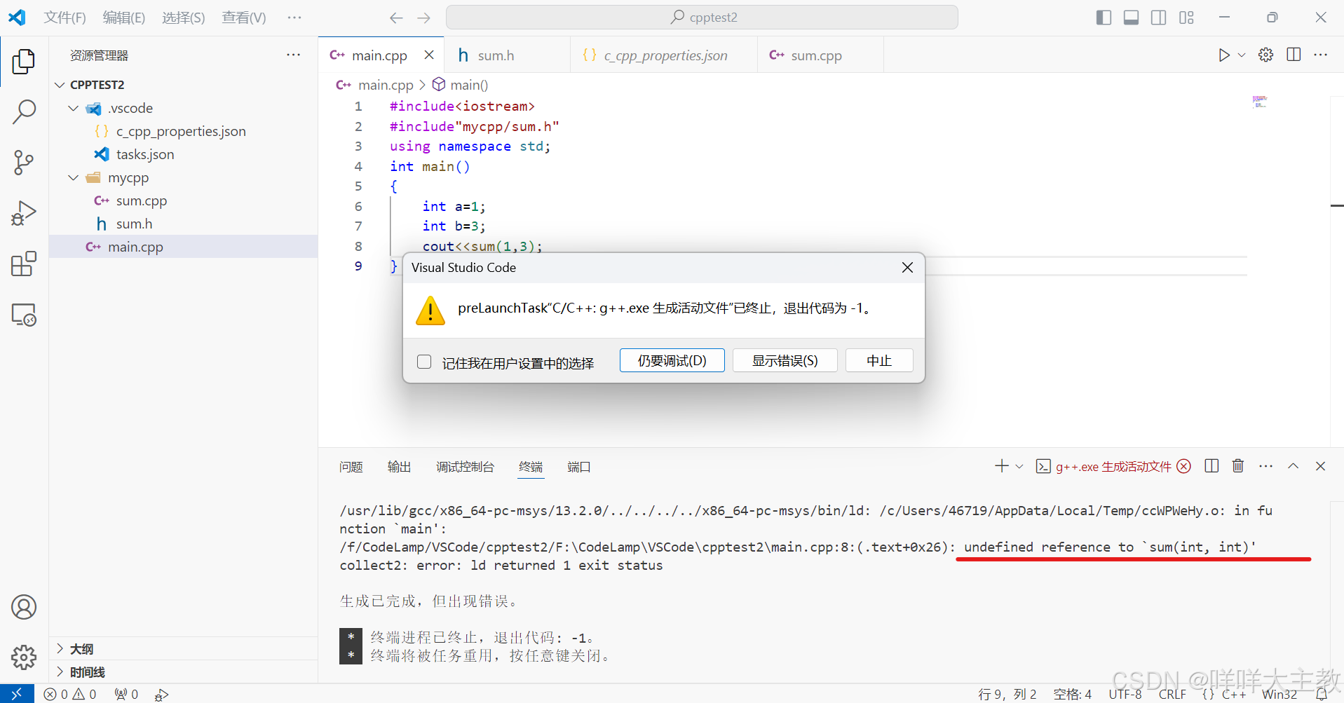Open the Extensions view

(24, 264)
